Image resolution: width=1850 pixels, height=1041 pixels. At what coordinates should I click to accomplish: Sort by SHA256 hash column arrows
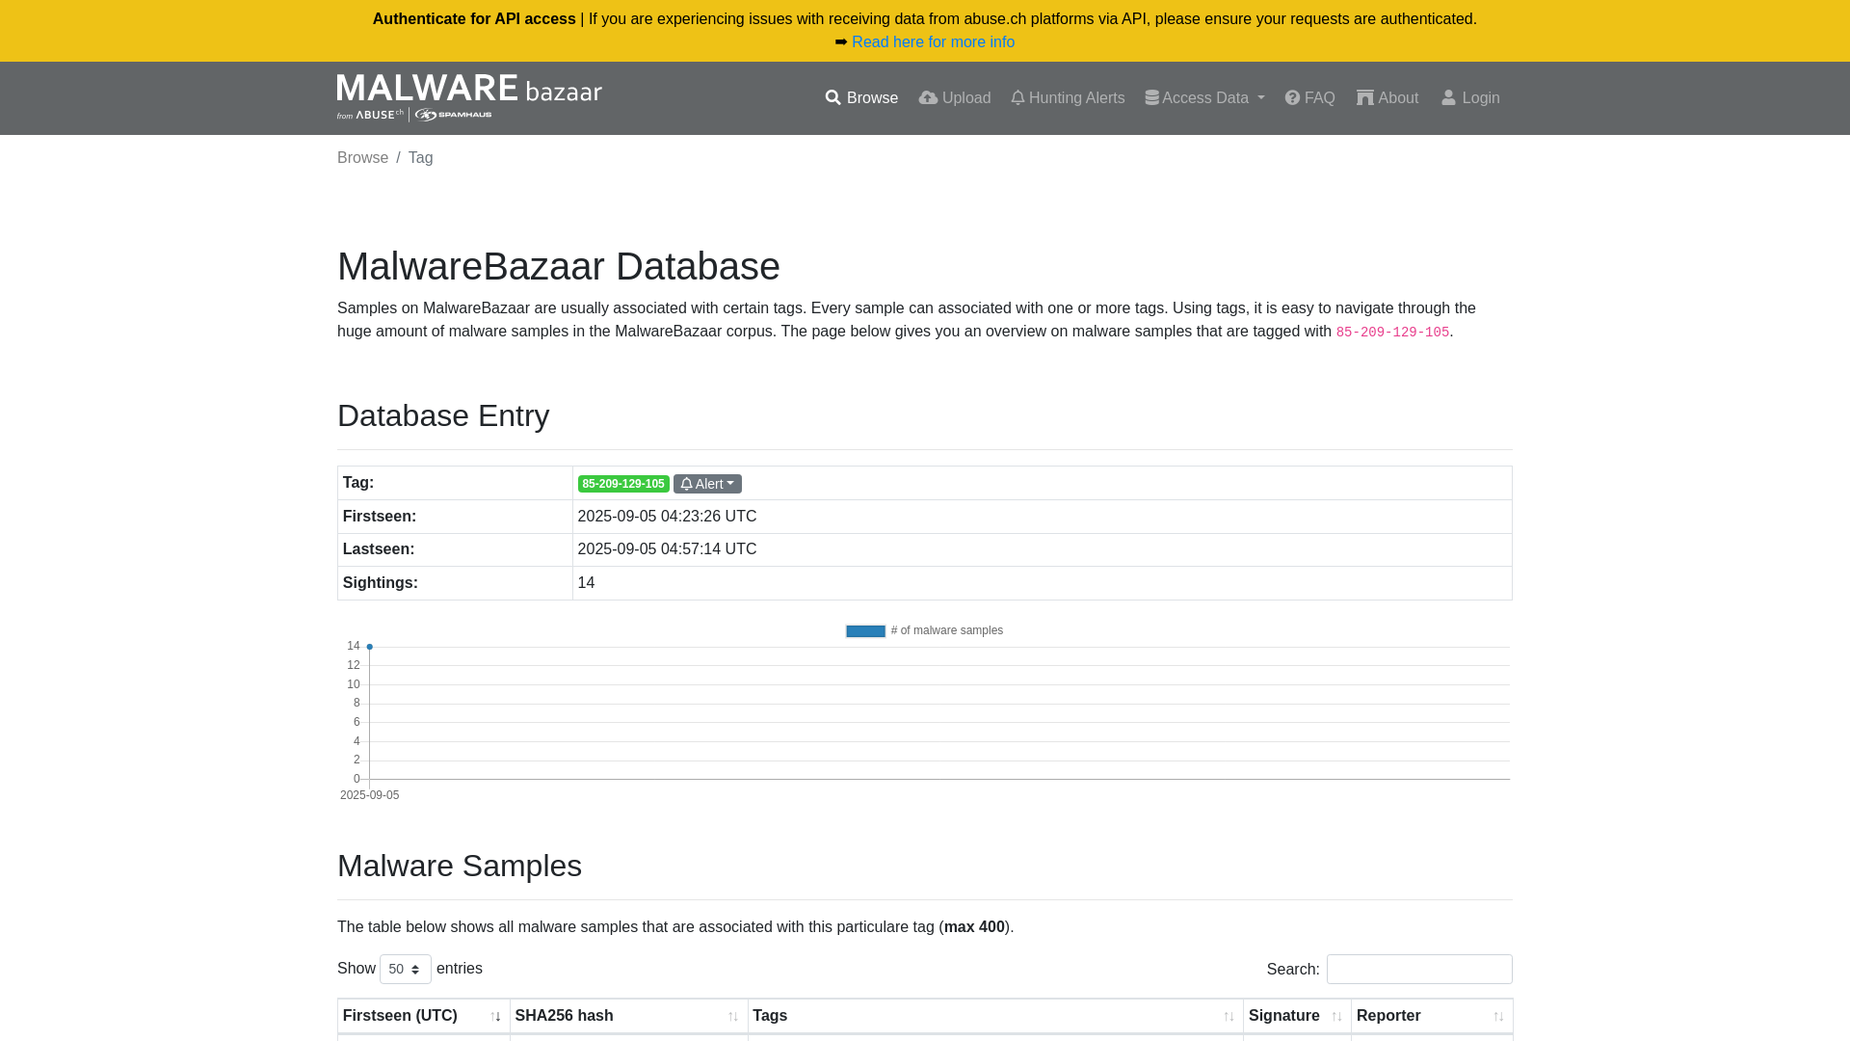[x=733, y=1017]
